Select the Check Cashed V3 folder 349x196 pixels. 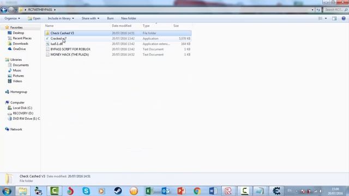pyautogui.click(x=118, y=33)
